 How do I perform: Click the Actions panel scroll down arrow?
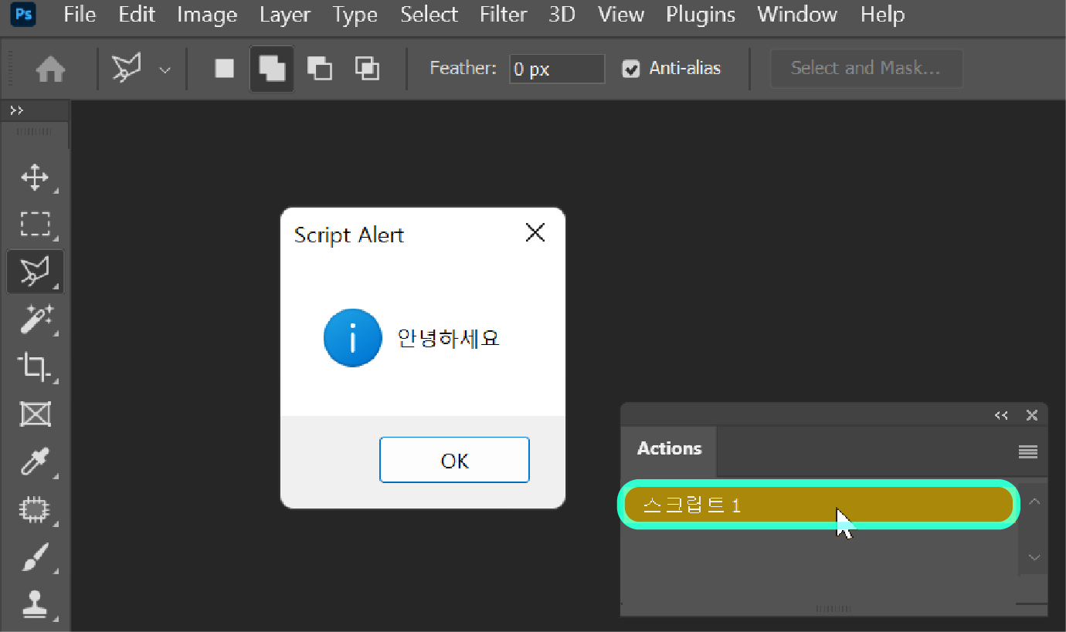point(1034,557)
